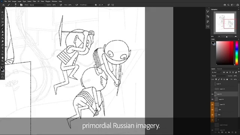Select the Type tool
This screenshot has width=240, height=135.
coord(3,48)
